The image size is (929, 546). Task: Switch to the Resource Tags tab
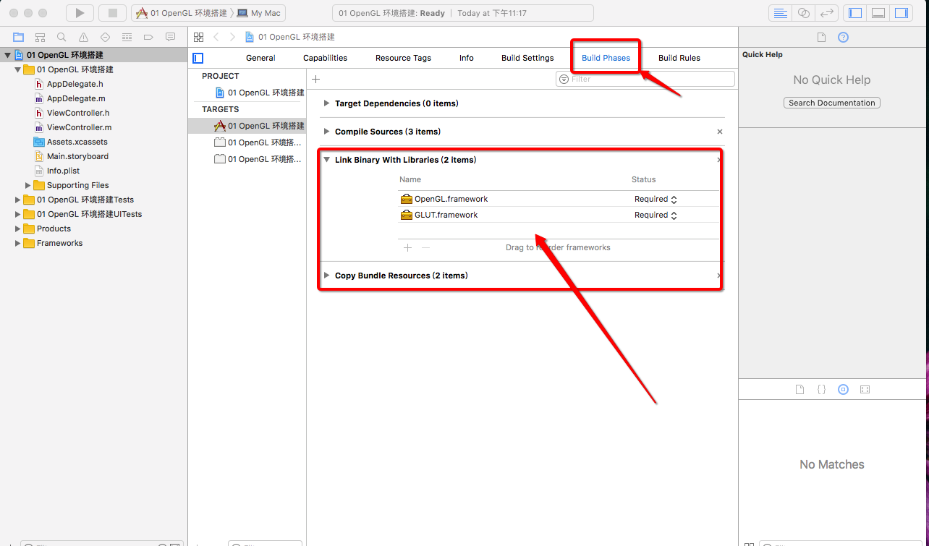tap(403, 58)
